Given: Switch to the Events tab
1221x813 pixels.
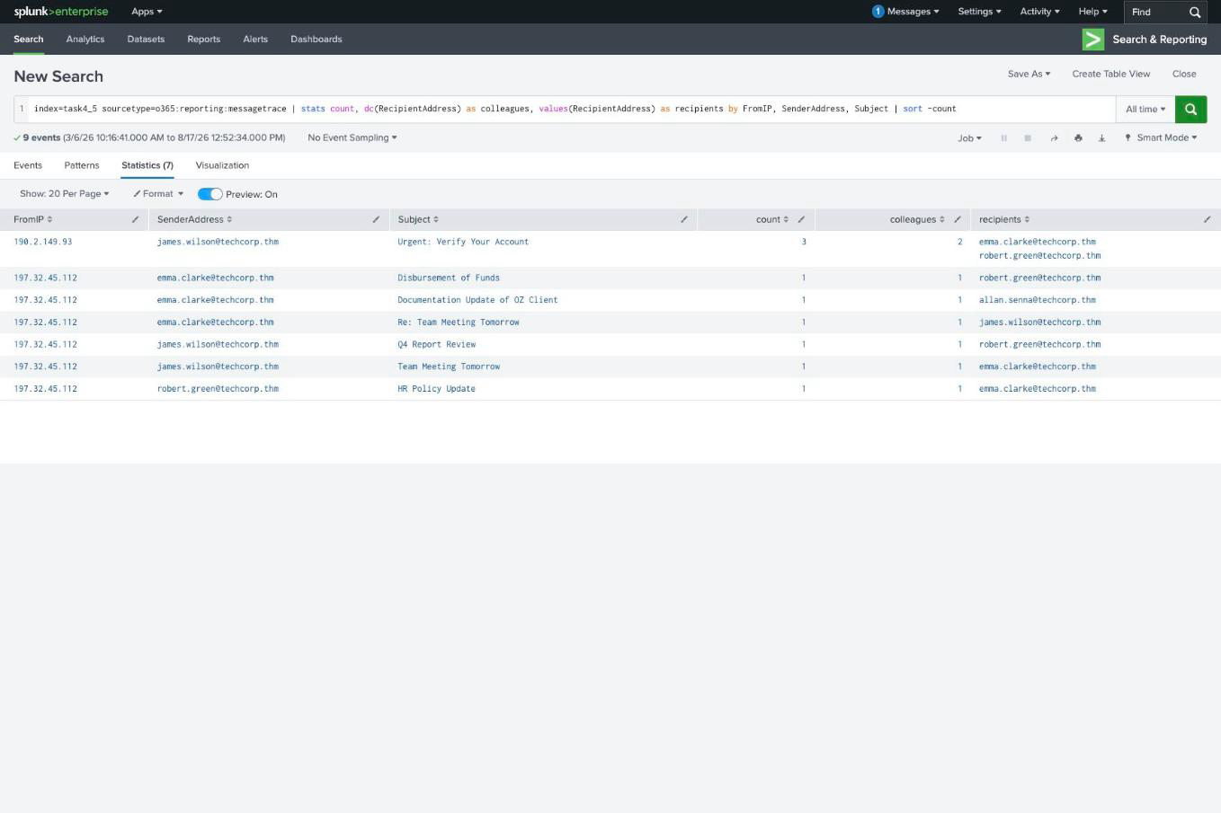Looking at the screenshot, I should point(28,165).
